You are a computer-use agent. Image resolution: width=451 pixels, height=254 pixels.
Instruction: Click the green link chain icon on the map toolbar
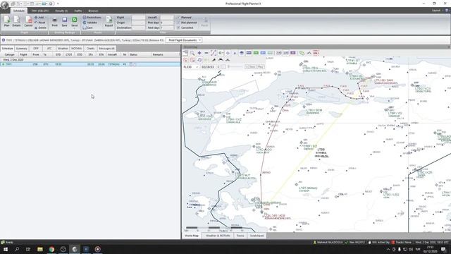tap(302, 53)
